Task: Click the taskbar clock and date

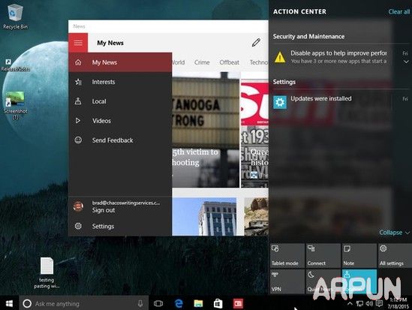Action: point(398,303)
